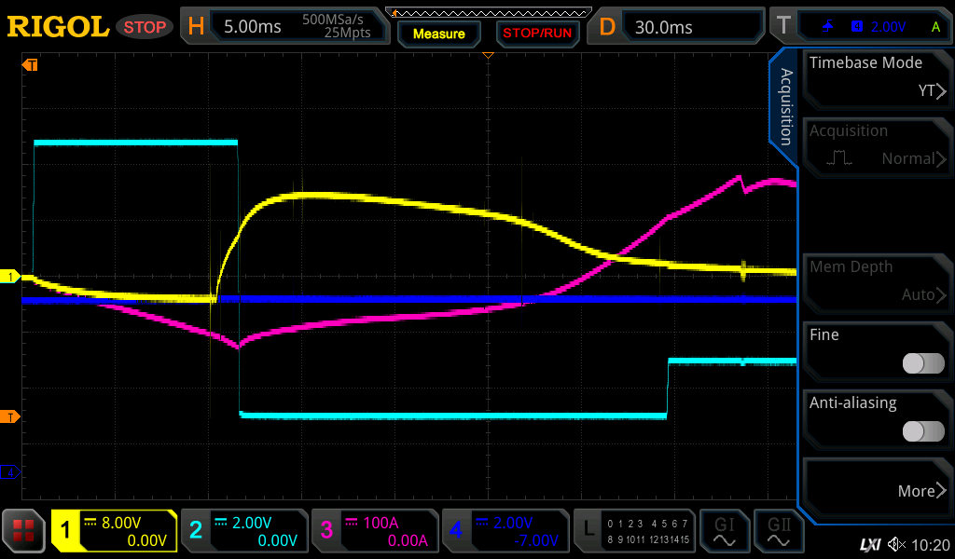Toggle the Fine adjustment switch
The image size is (955, 559).
922,363
